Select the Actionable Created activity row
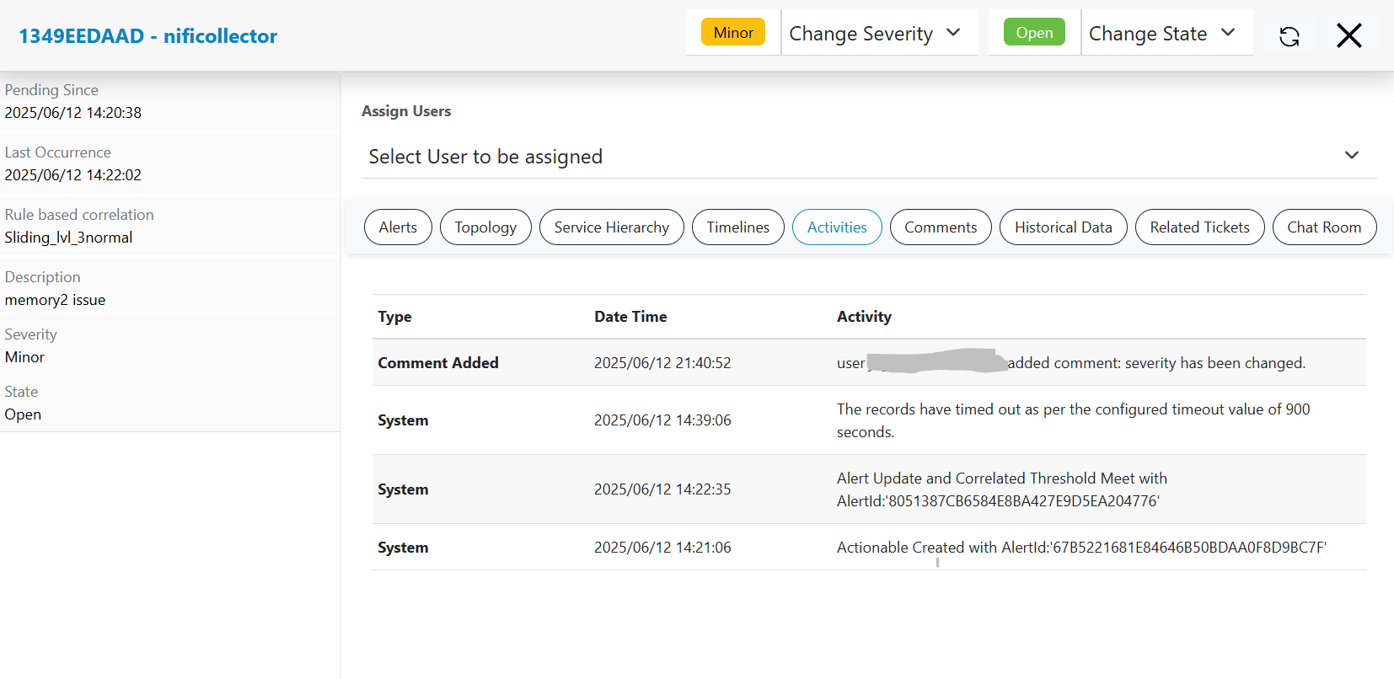This screenshot has height=679, width=1394. [x=868, y=548]
